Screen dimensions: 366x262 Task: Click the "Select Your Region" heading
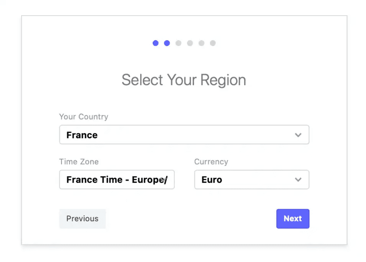[x=184, y=80]
